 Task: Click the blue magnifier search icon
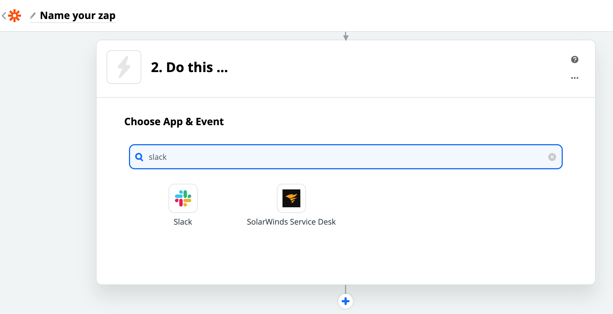click(139, 157)
